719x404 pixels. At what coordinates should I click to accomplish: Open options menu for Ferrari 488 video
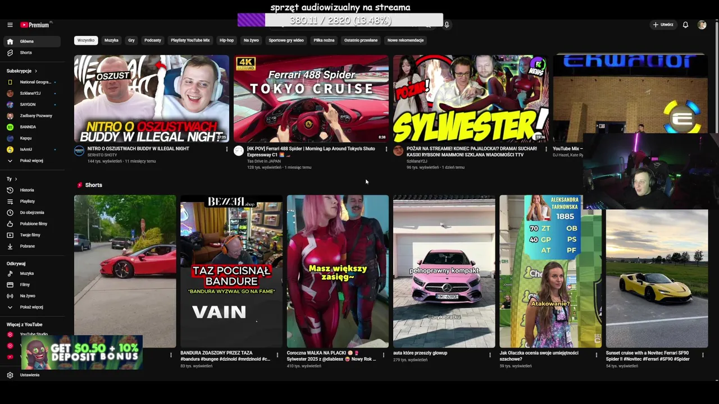(386, 149)
